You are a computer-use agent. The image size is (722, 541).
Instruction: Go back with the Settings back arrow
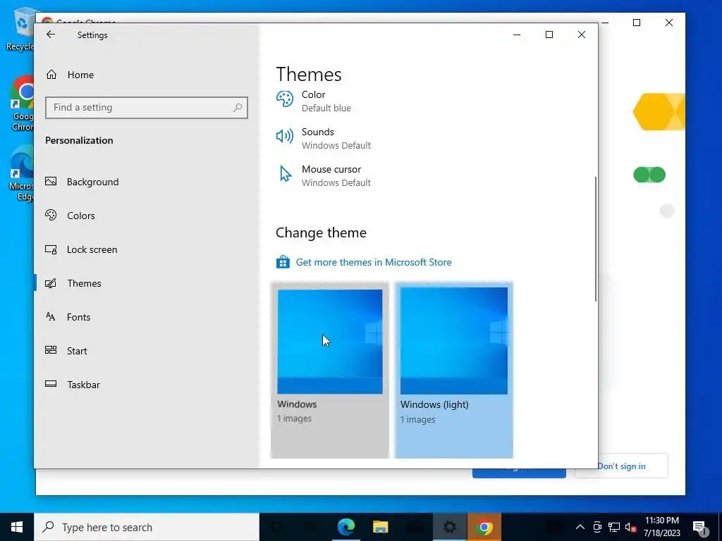[x=51, y=35]
